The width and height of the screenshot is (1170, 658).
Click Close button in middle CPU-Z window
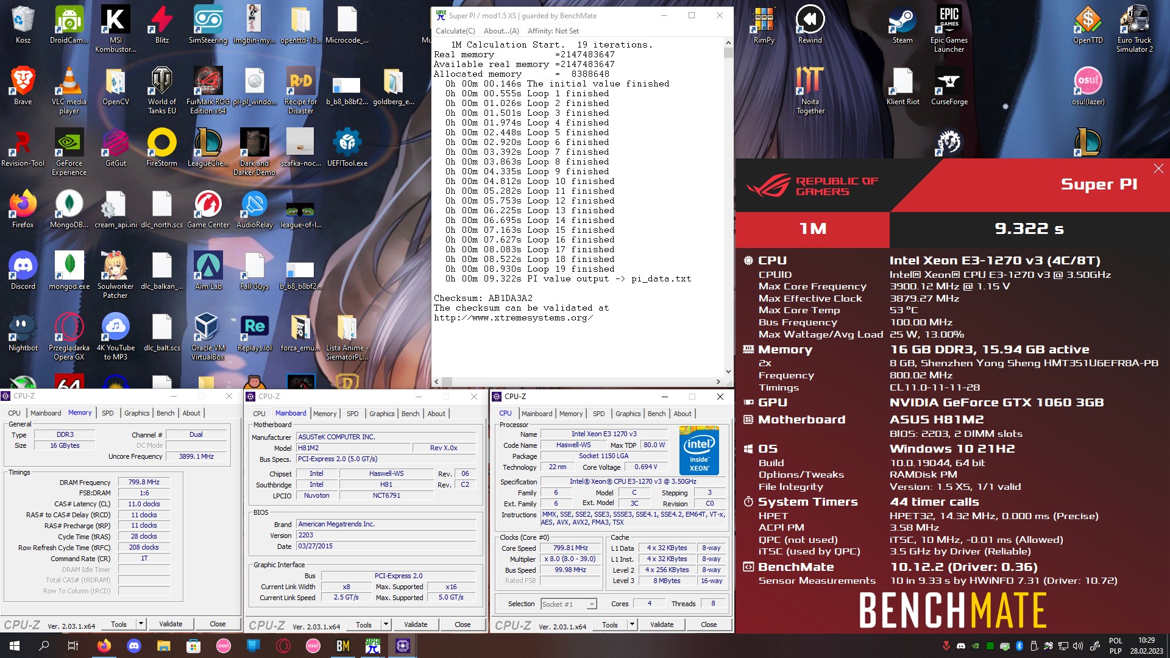[463, 624]
